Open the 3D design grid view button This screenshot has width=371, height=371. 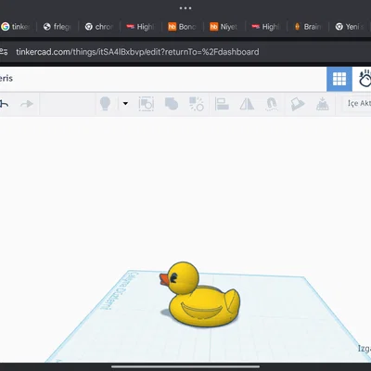pyautogui.click(x=339, y=79)
